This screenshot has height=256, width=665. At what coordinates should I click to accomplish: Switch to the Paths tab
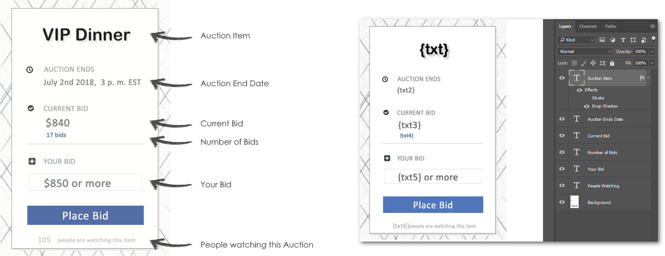coord(611,26)
